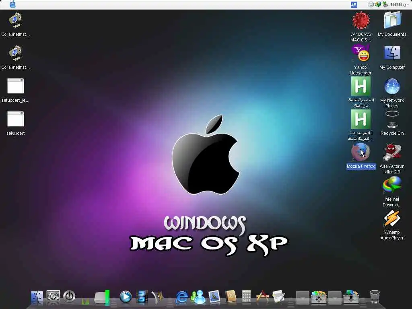This screenshot has width=412, height=309.
Task: Click the power button dock icon
Action: pyautogui.click(x=69, y=297)
